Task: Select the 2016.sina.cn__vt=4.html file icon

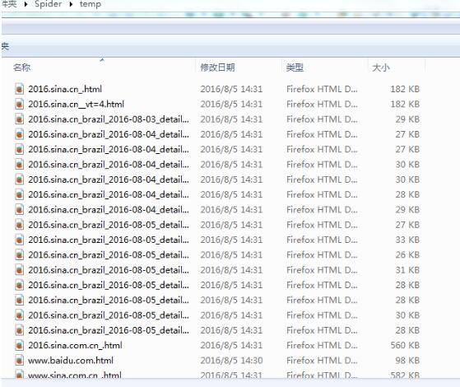Action: (x=20, y=104)
